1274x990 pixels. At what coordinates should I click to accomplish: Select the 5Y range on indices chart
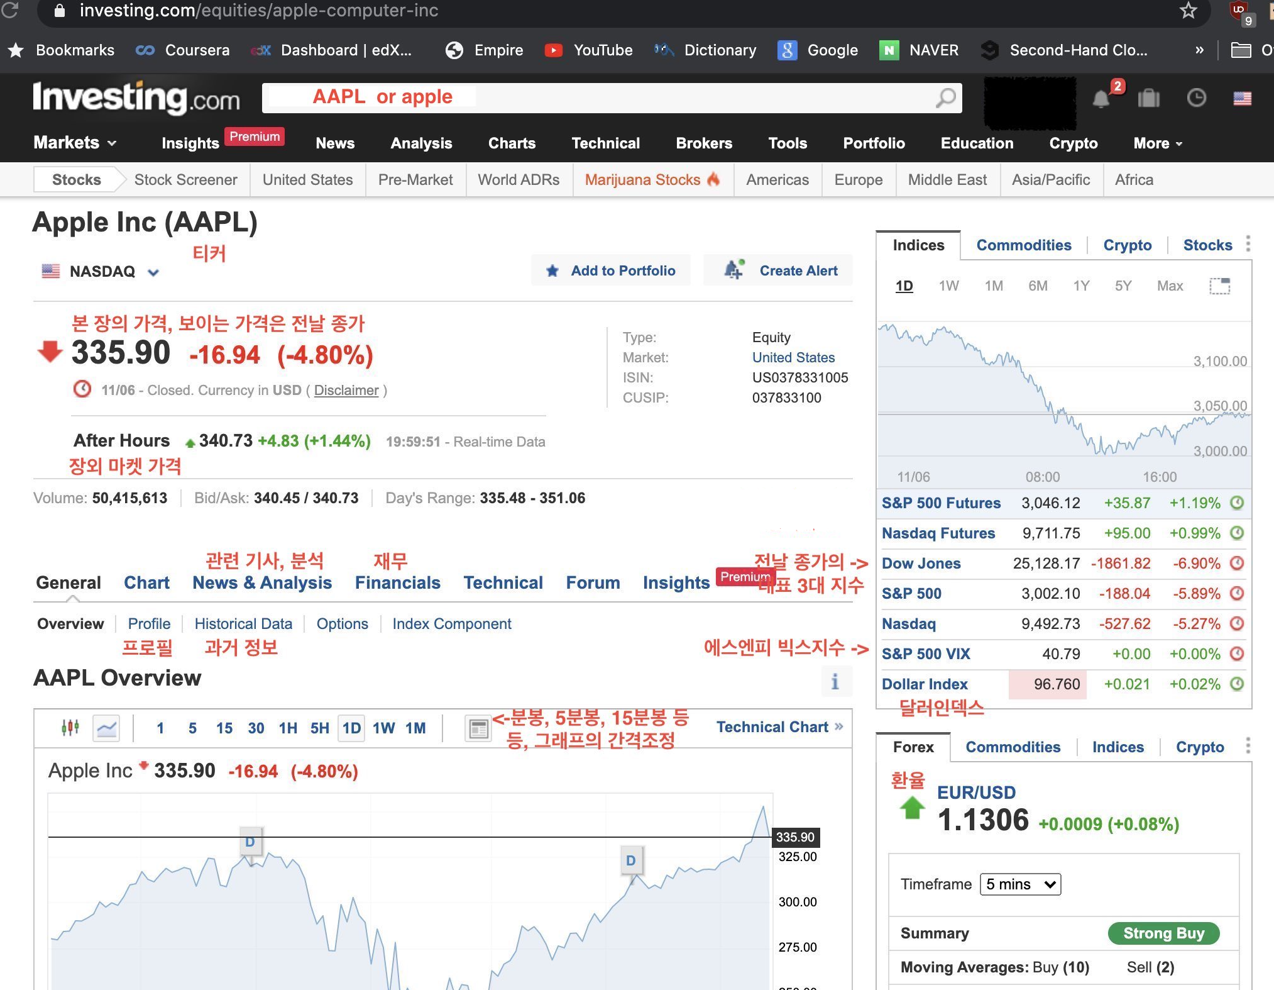[1123, 286]
